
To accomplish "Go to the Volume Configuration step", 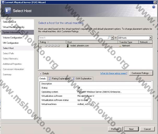I will 13,38.
